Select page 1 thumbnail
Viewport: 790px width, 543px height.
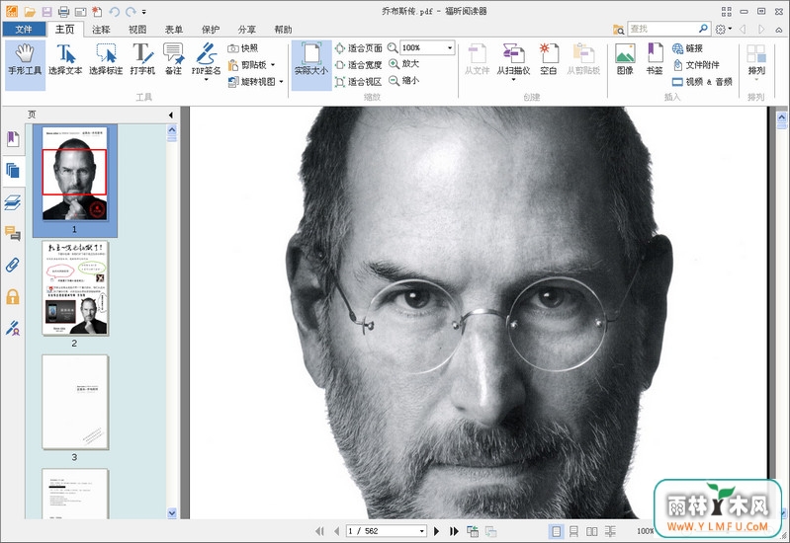tap(74, 174)
